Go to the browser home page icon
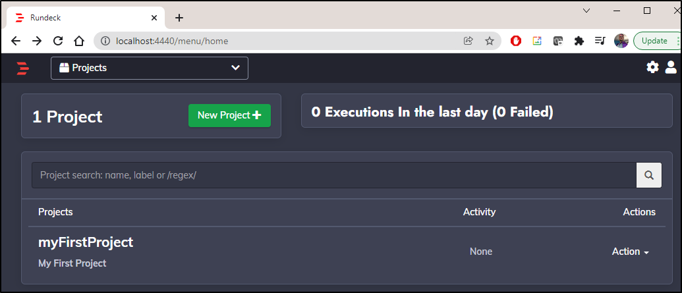This screenshot has height=293, width=682. [x=78, y=41]
